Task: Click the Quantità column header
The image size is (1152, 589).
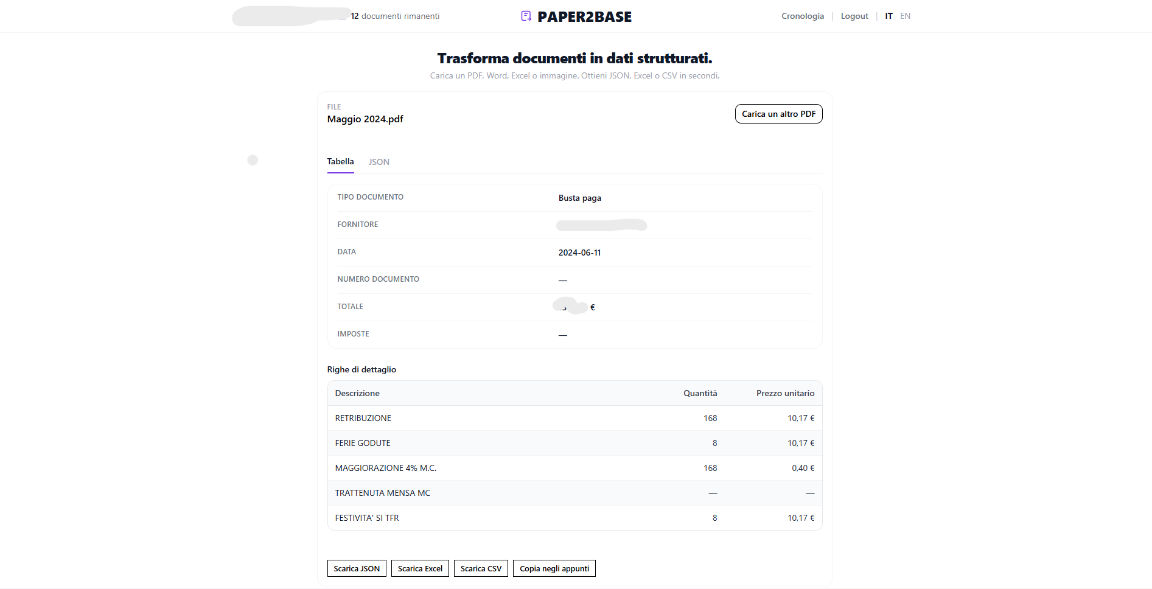Action: [x=700, y=394]
